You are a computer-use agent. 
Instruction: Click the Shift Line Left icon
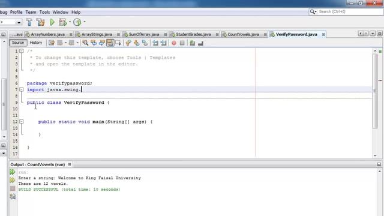pos(155,43)
